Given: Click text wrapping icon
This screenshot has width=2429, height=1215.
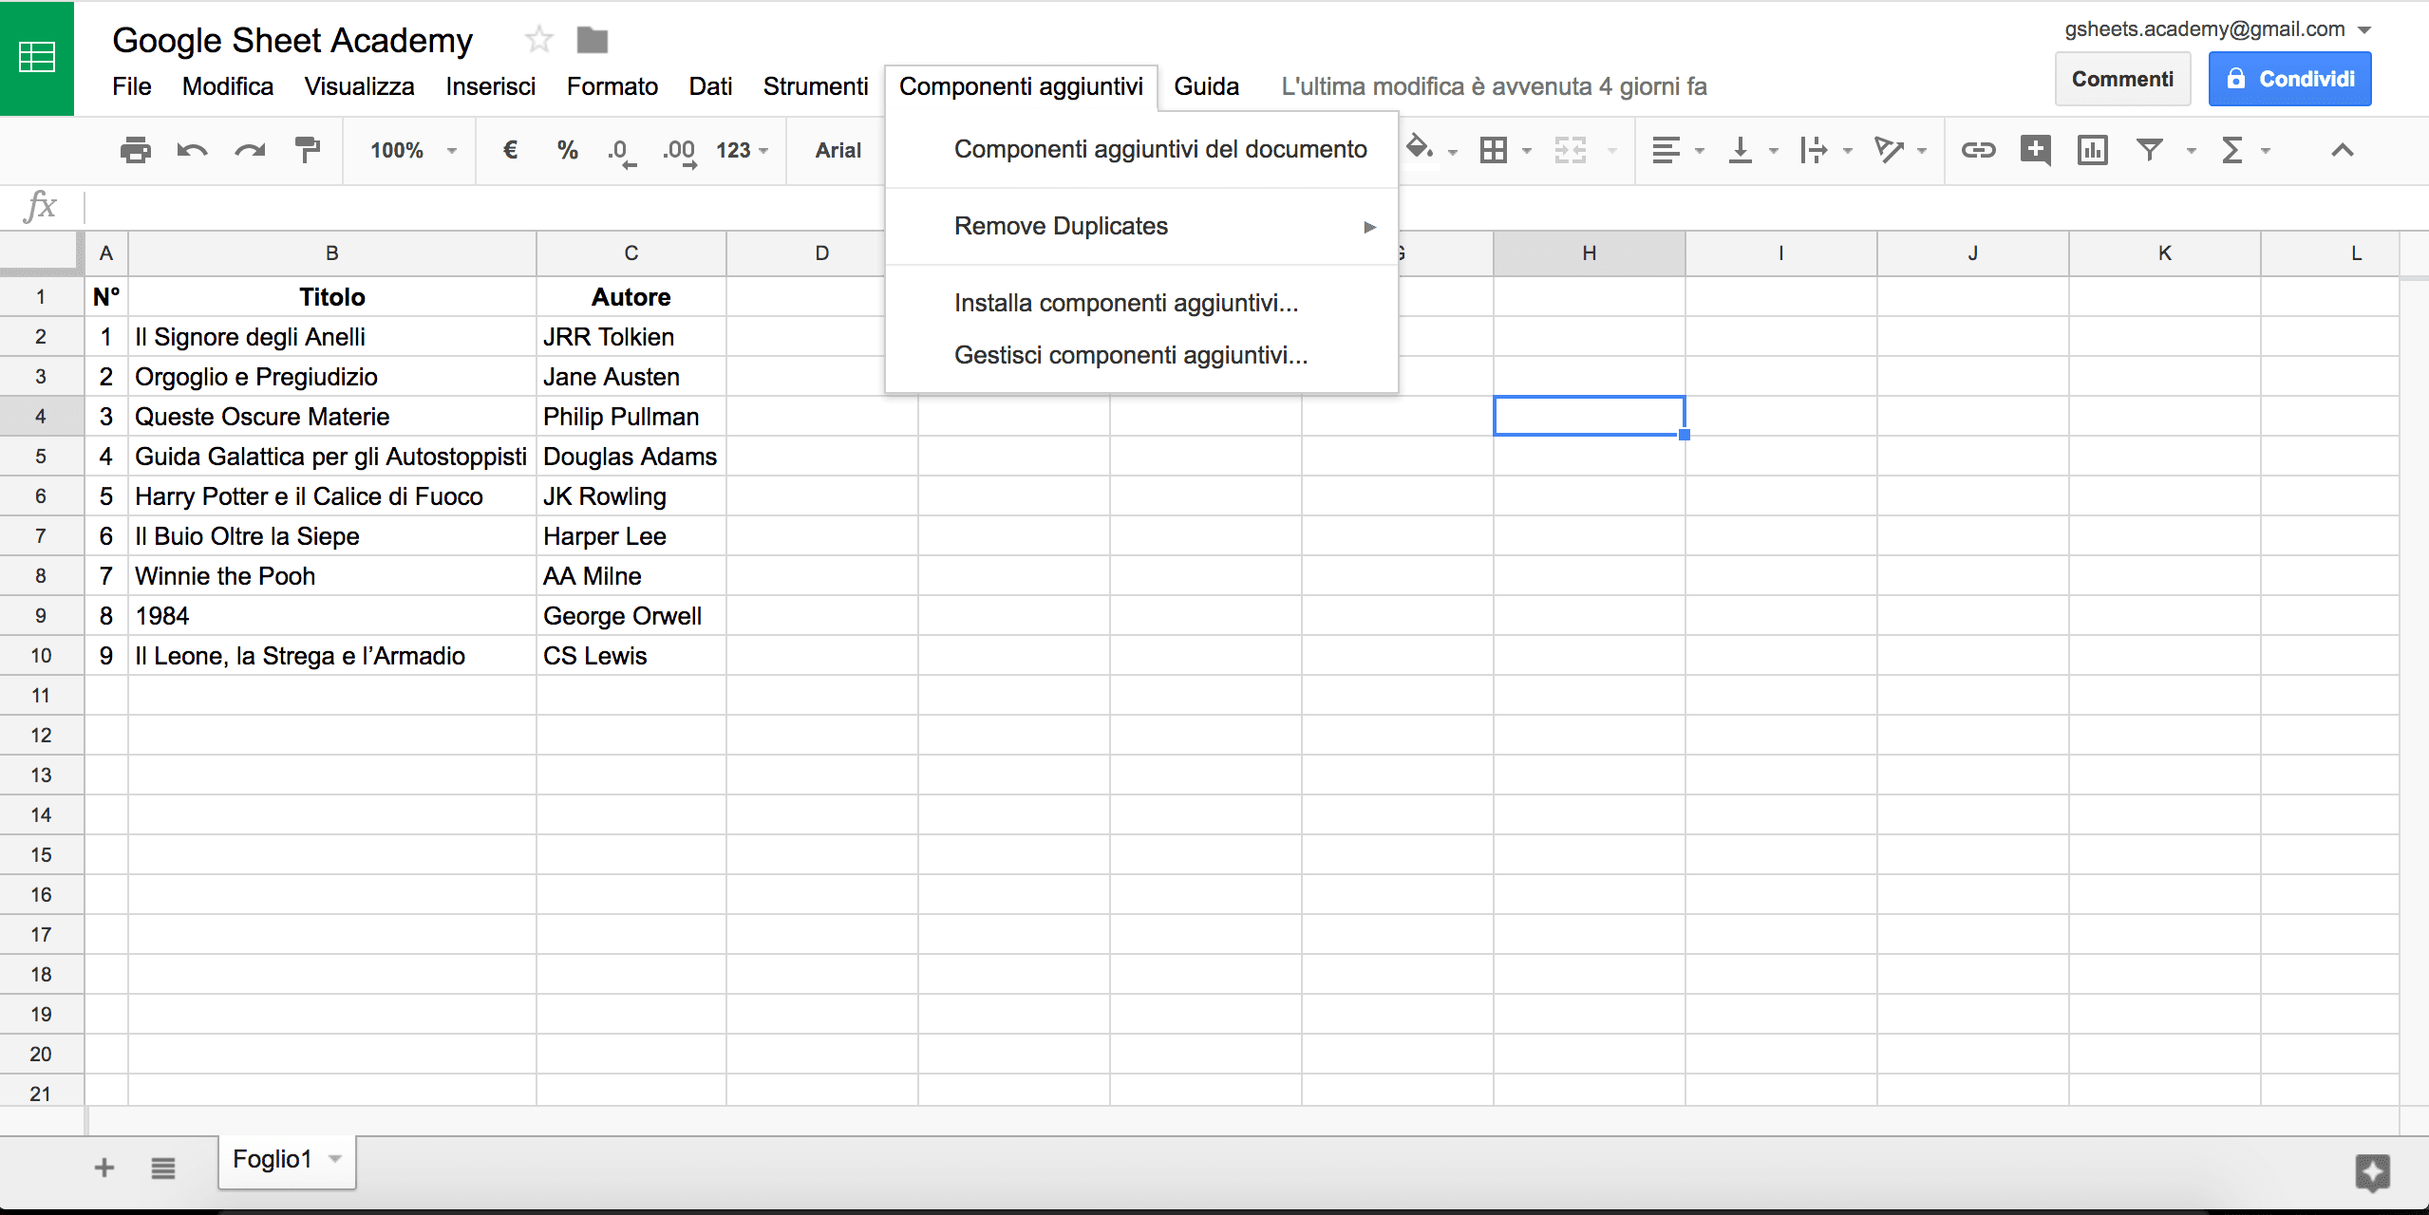Looking at the screenshot, I should coord(1814,150).
